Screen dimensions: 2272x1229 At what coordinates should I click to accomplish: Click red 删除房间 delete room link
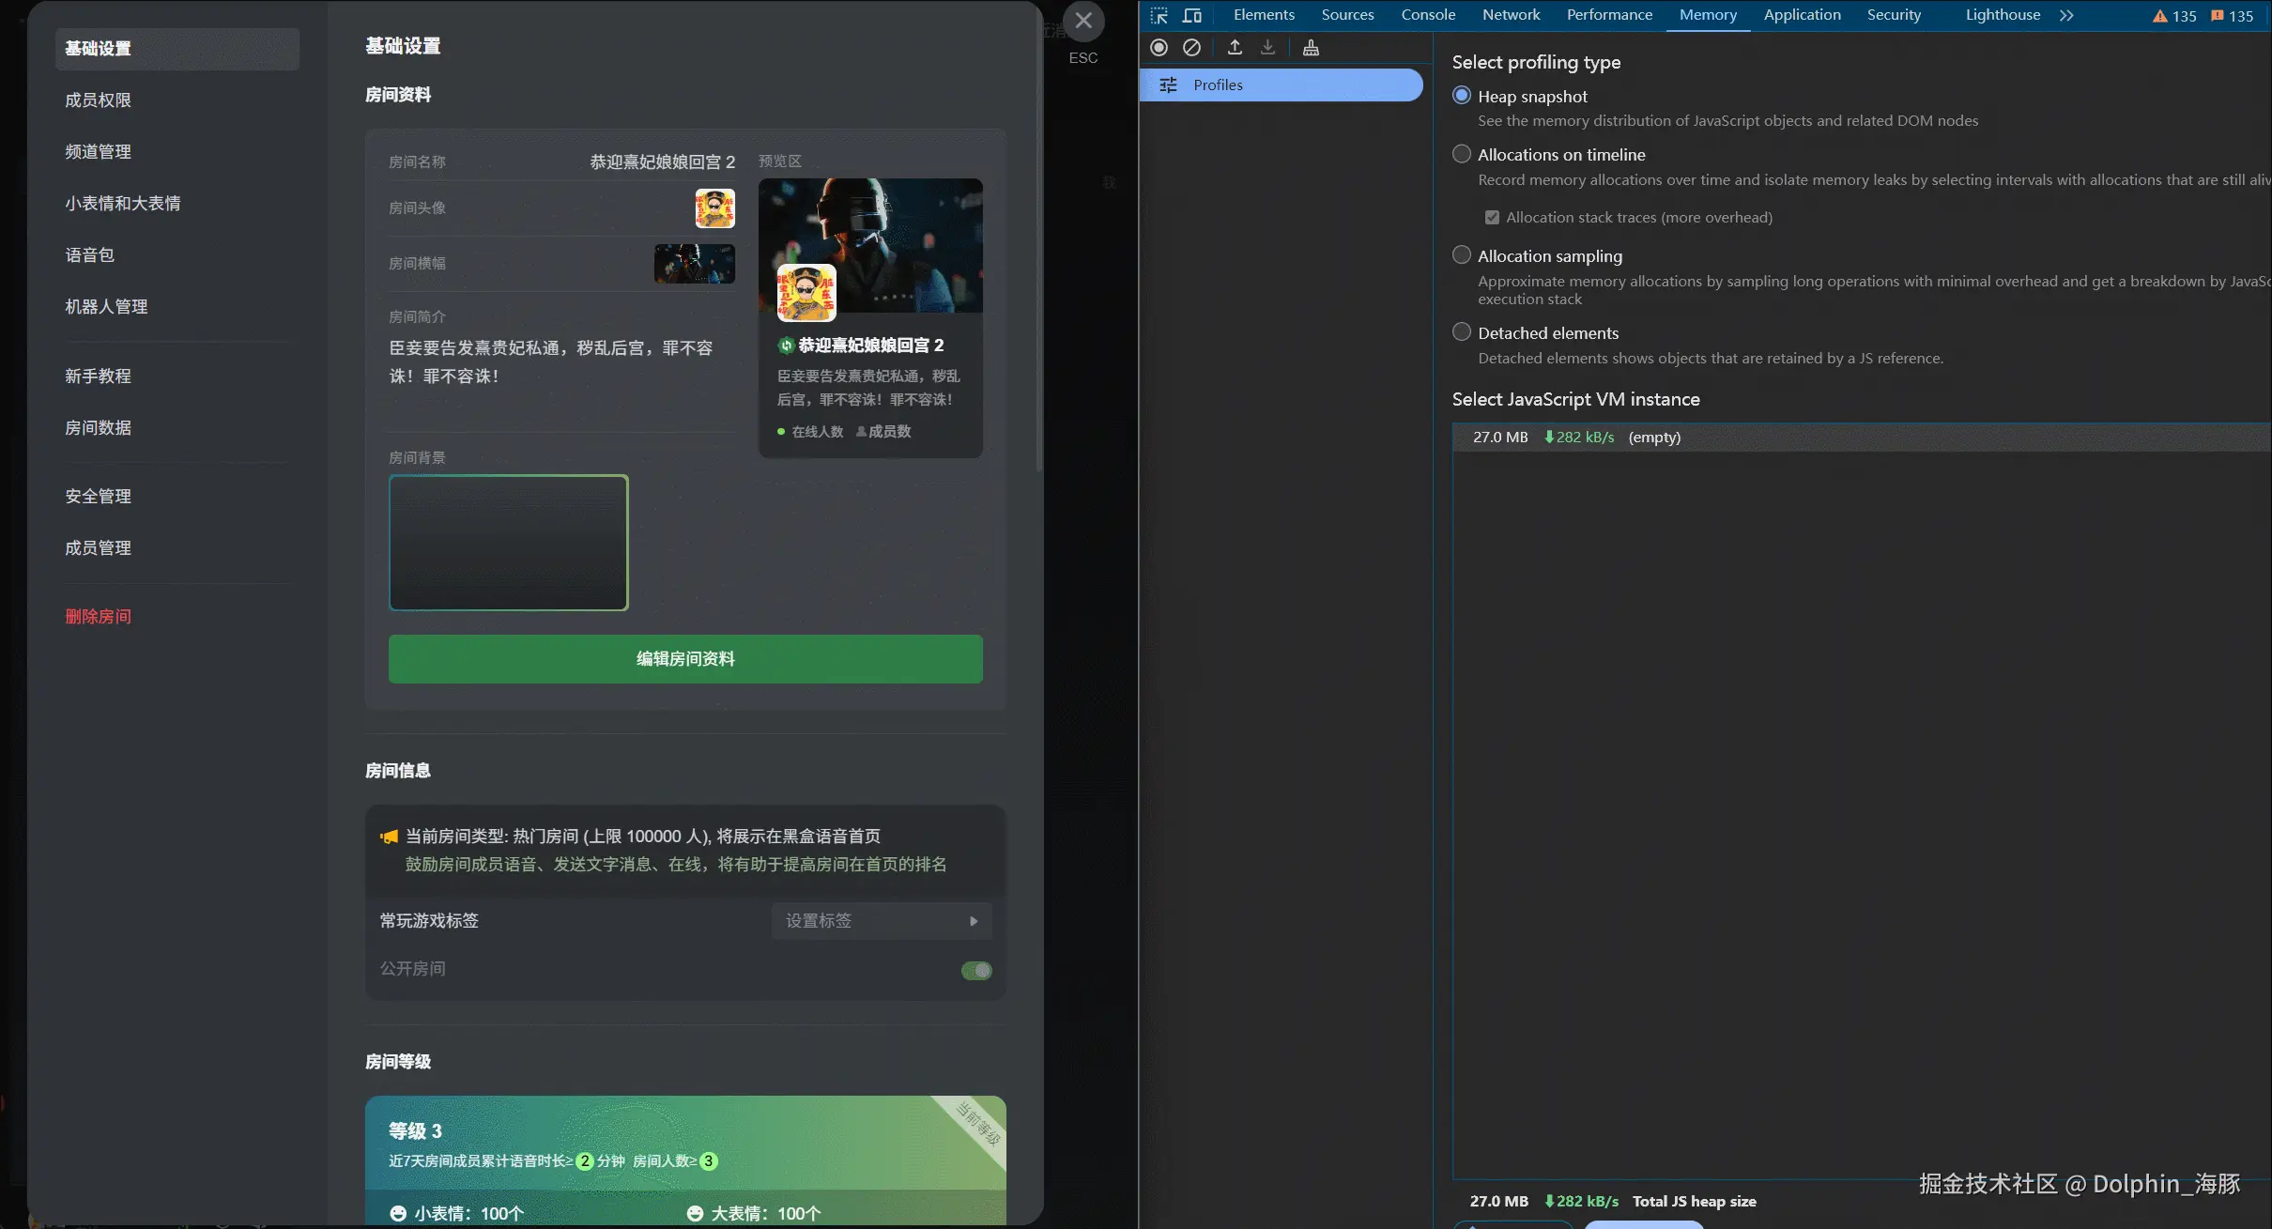click(x=99, y=617)
